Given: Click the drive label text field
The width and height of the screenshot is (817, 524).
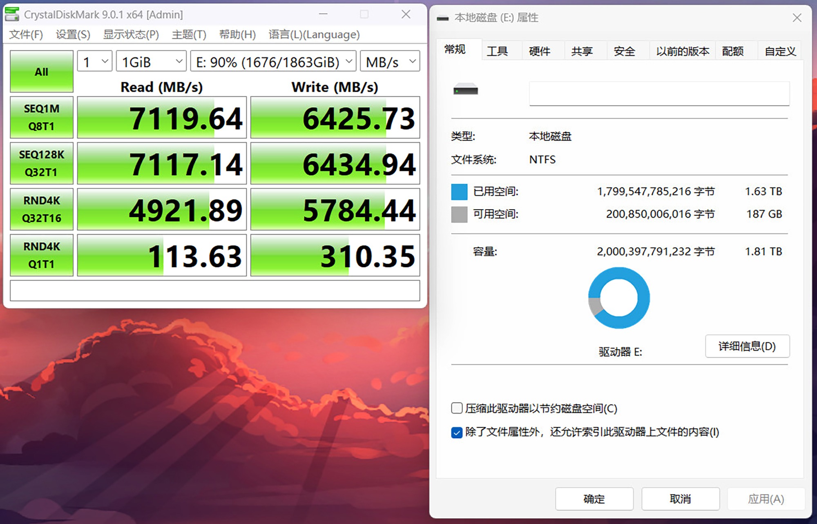Looking at the screenshot, I should click(x=659, y=94).
